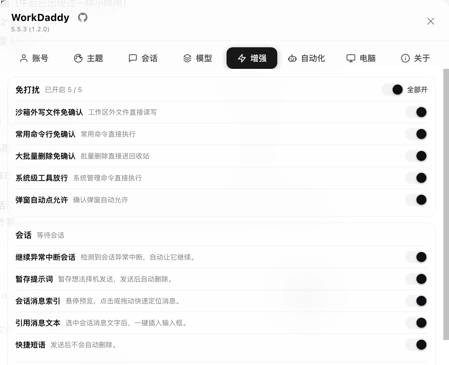Click the 会话 section heading in the panel
The image size is (449, 365).
tap(23, 235)
